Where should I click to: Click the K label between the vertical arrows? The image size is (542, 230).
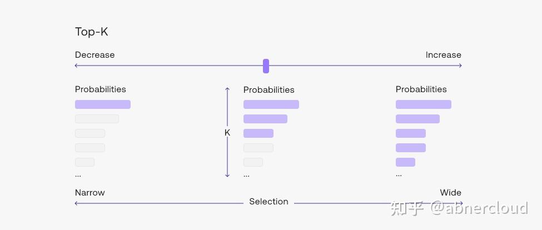(227, 133)
